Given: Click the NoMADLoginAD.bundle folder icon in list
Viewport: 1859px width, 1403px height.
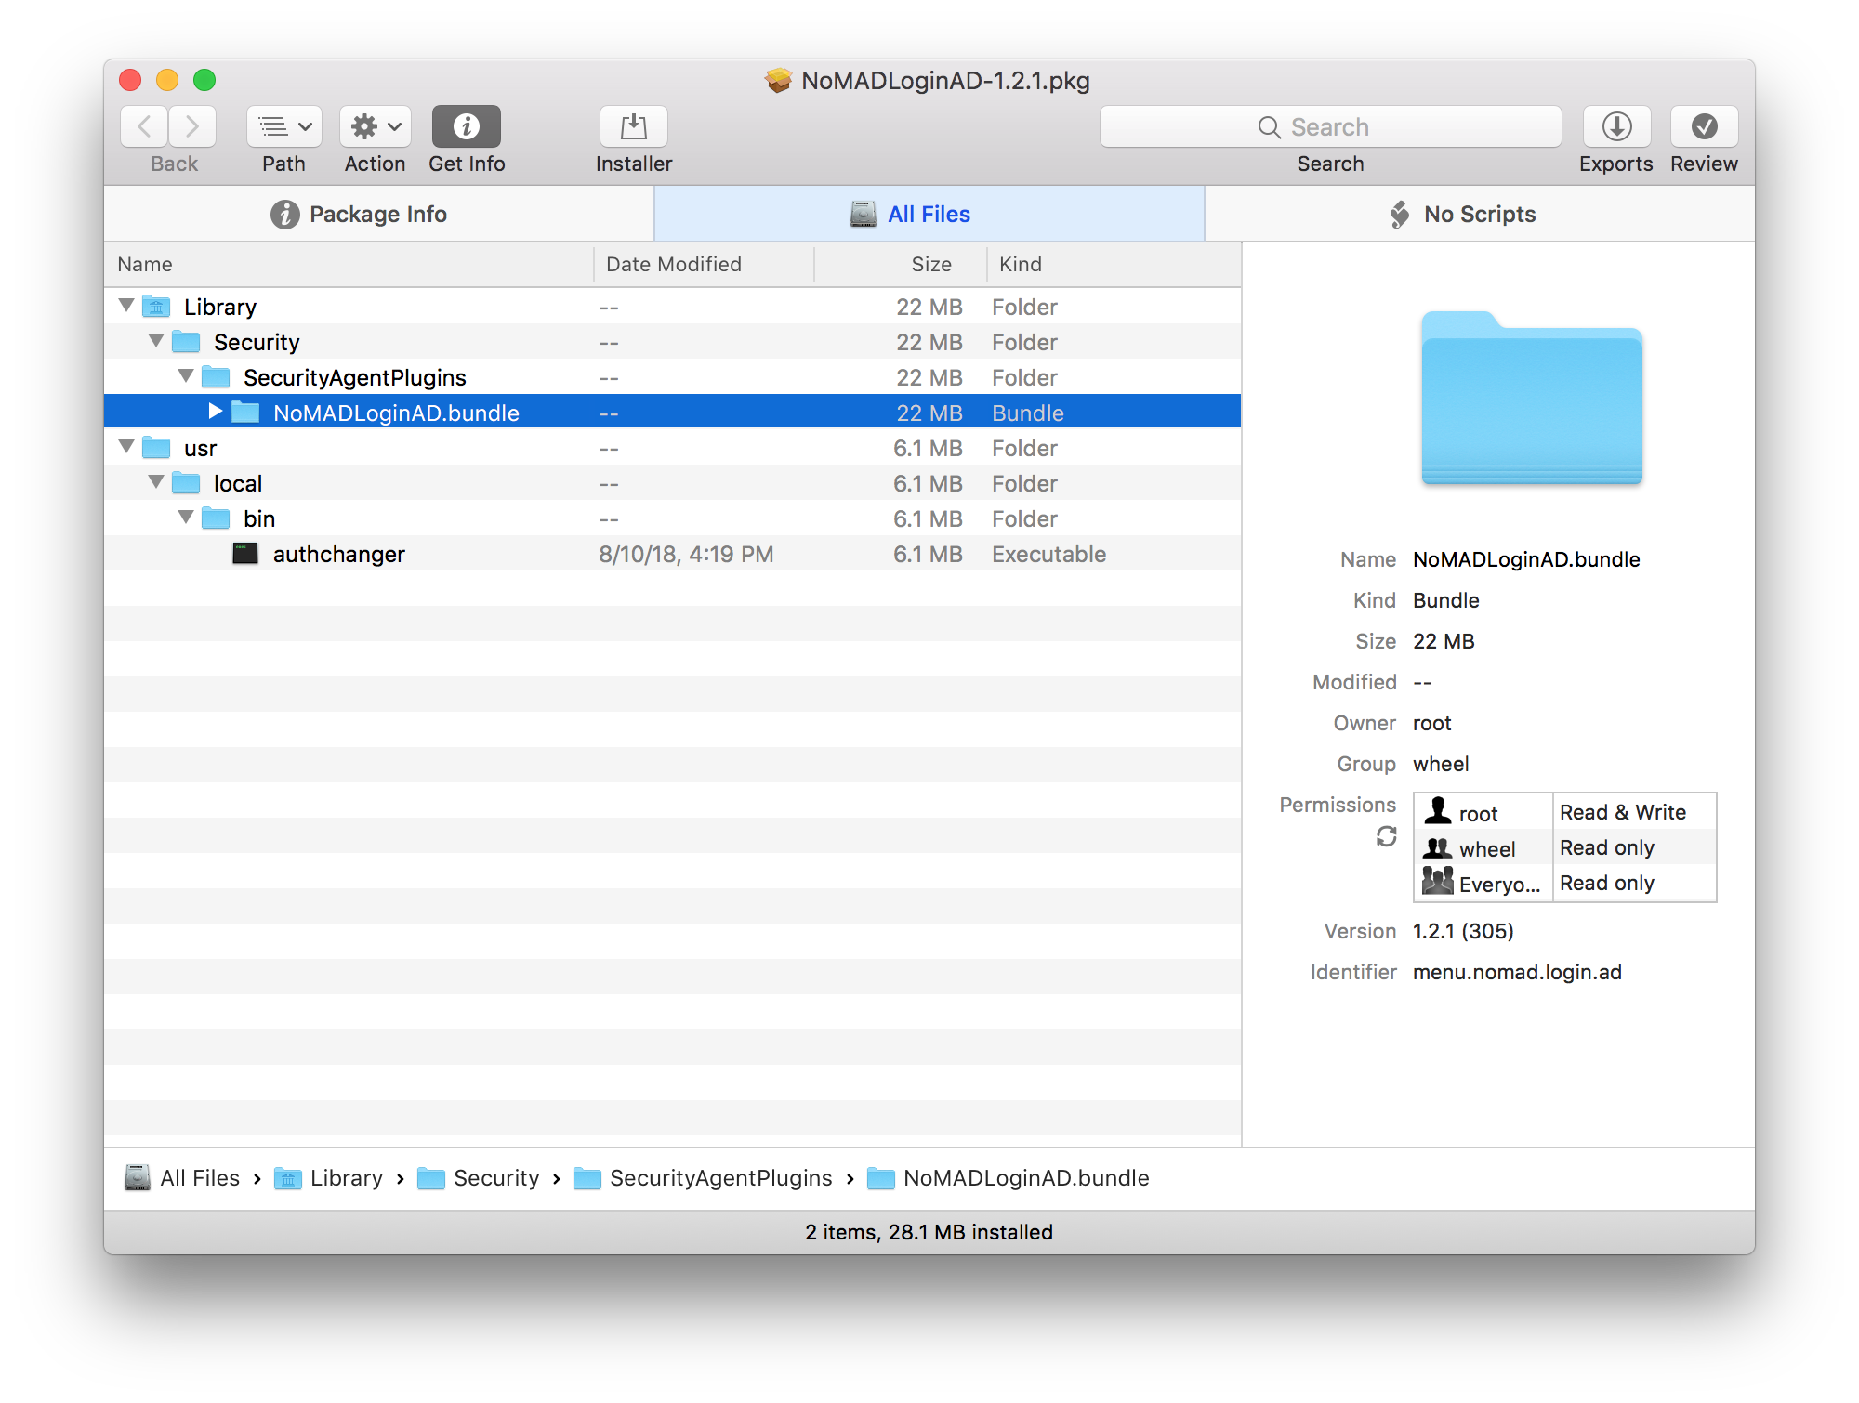Looking at the screenshot, I should coord(245,413).
